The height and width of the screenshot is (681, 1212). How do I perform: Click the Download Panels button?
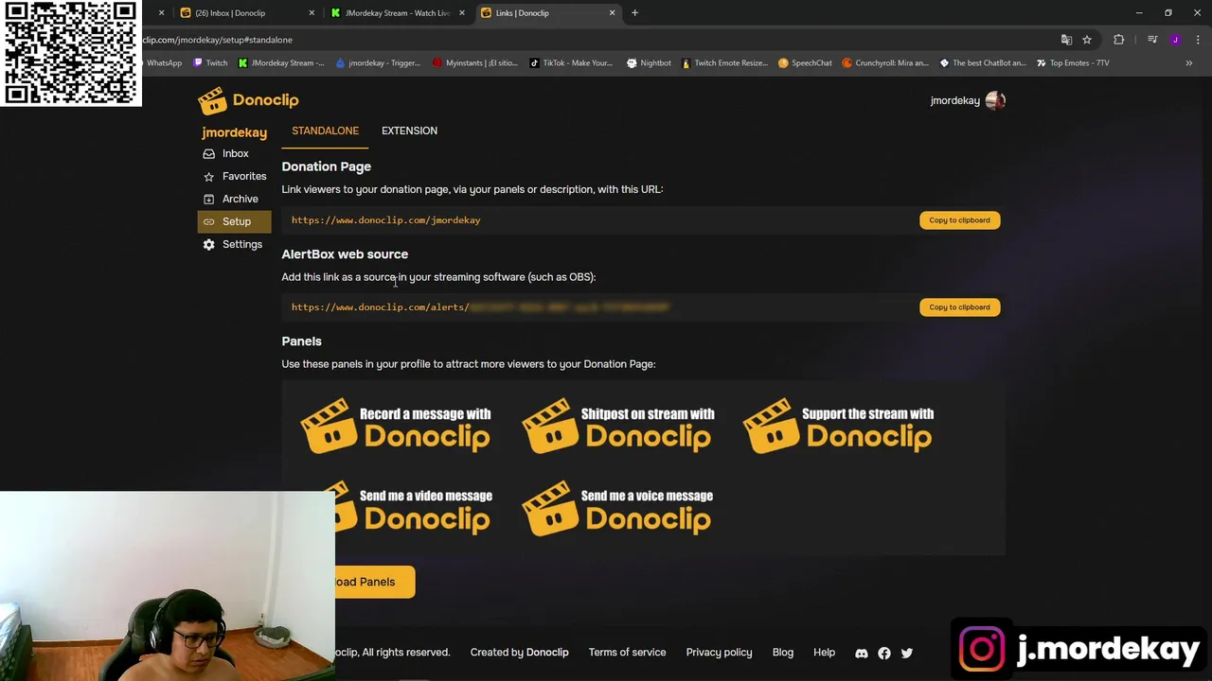click(374, 582)
